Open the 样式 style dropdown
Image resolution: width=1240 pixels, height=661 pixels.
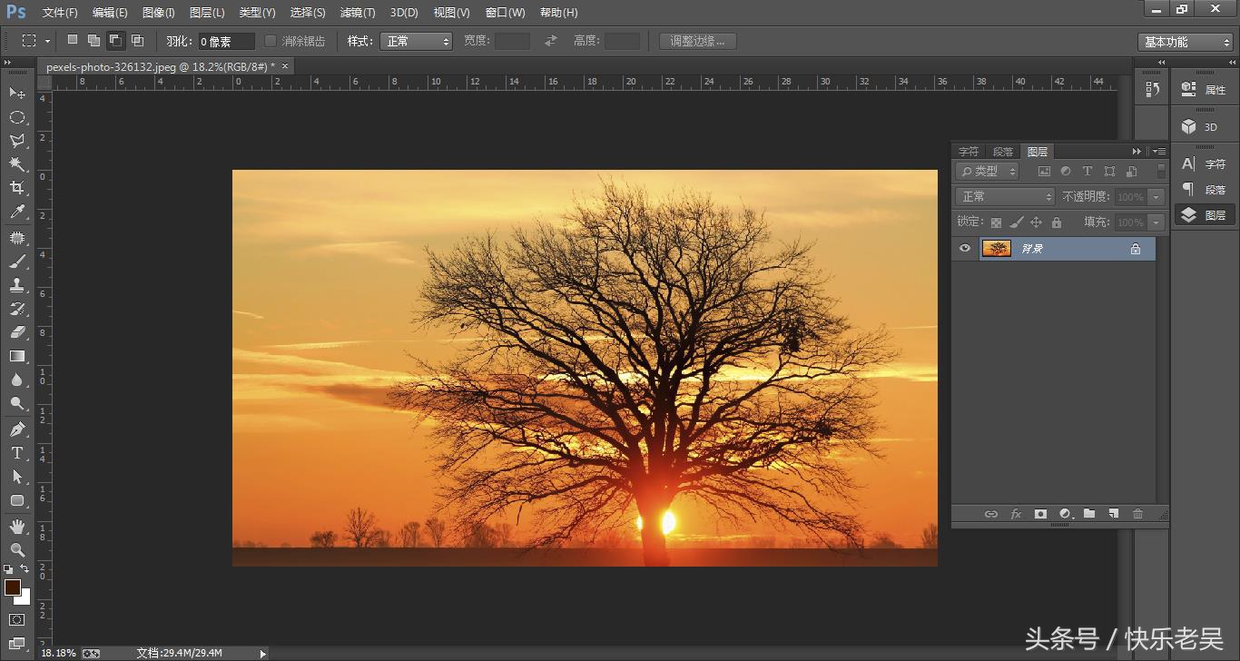click(x=417, y=42)
